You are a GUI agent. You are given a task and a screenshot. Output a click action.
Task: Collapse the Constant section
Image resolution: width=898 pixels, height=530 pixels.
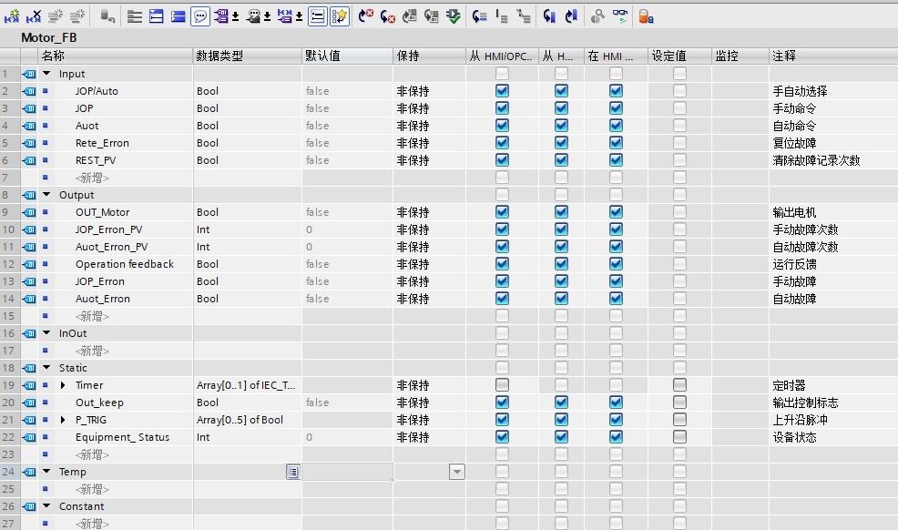click(x=47, y=506)
